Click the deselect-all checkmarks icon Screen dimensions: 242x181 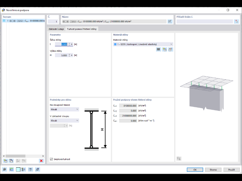(x=24, y=161)
